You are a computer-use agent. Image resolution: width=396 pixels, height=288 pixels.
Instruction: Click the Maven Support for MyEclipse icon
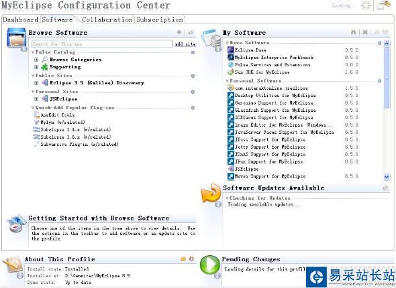coord(231,176)
